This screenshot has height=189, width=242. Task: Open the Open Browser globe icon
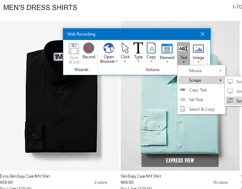(x=109, y=48)
